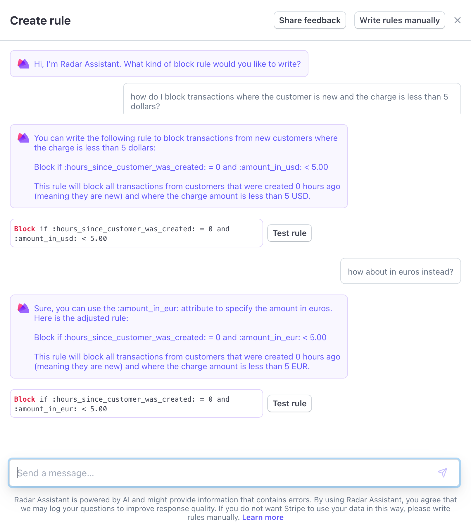The height and width of the screenshot is (529, 471).
Task: Click the Radar Assistant avatar icon in greeting message
Action: click(23, 63)
